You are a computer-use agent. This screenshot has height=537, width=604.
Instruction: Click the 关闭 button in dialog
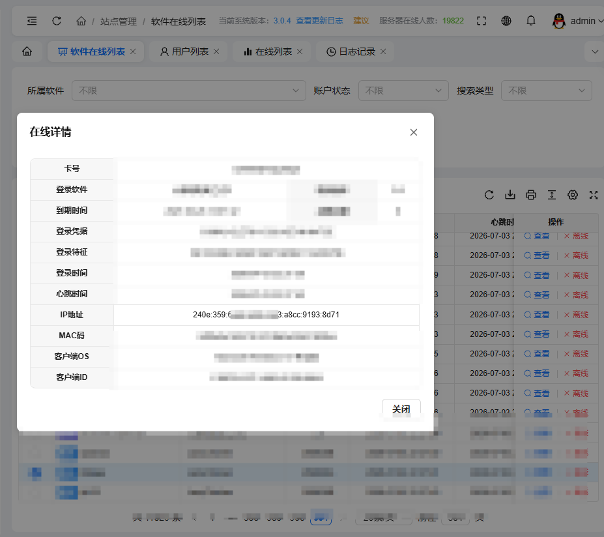pos(401,409)
